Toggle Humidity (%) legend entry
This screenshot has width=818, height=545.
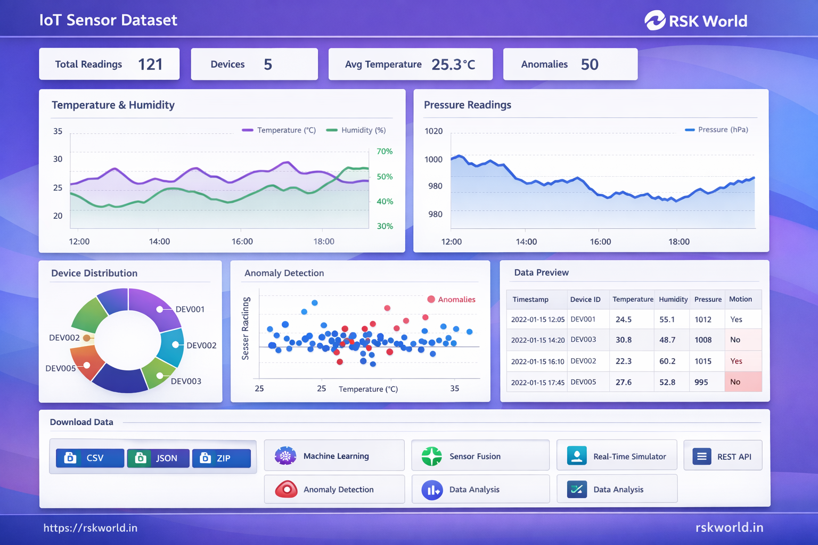click(356, 130)
